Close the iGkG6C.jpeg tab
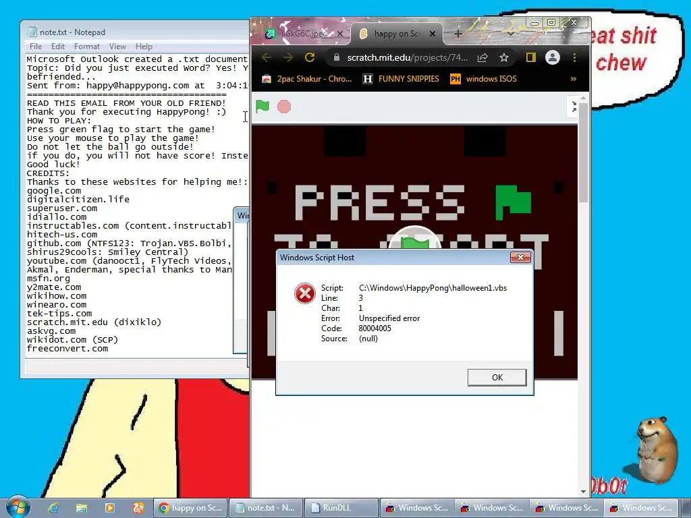691x518 pixels. [340, 34]
